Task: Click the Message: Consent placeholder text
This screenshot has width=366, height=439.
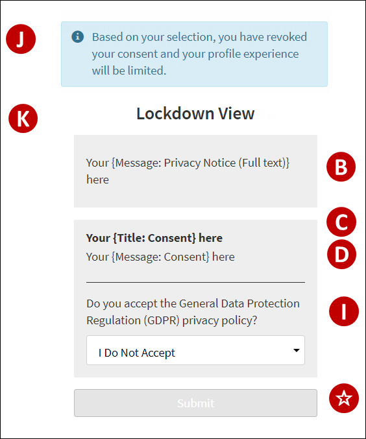Action: [x=160, y=257]
